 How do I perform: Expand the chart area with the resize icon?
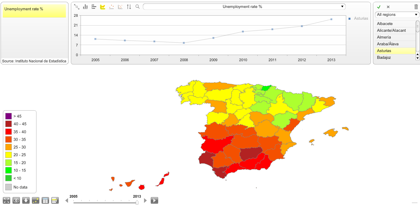77,6
